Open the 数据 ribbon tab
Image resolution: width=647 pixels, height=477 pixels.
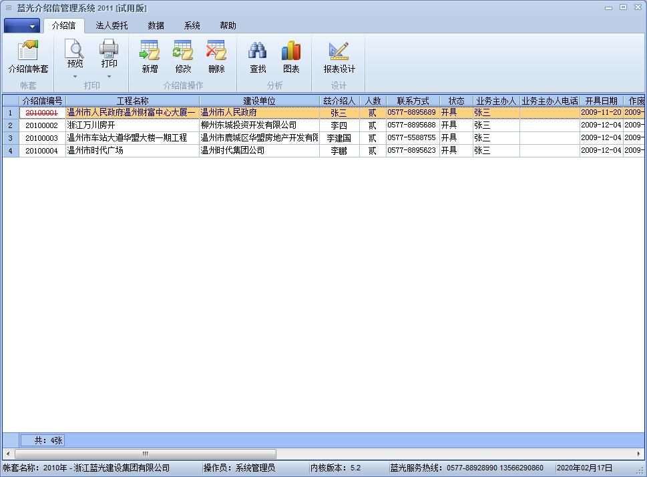click(156, 25)
